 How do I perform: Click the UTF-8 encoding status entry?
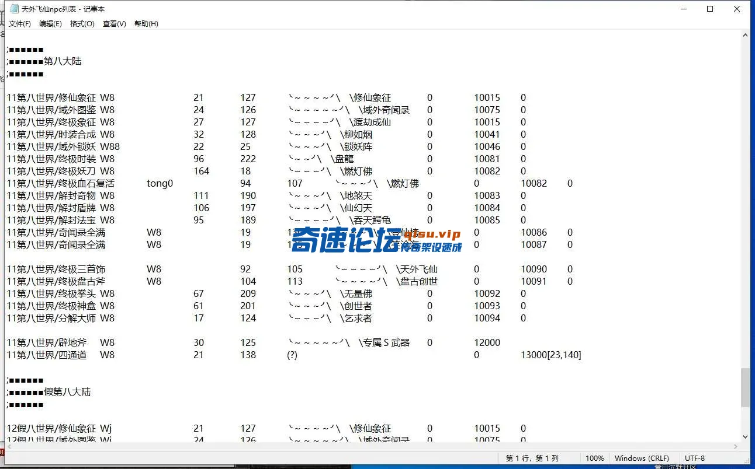(x=695, y=459)
